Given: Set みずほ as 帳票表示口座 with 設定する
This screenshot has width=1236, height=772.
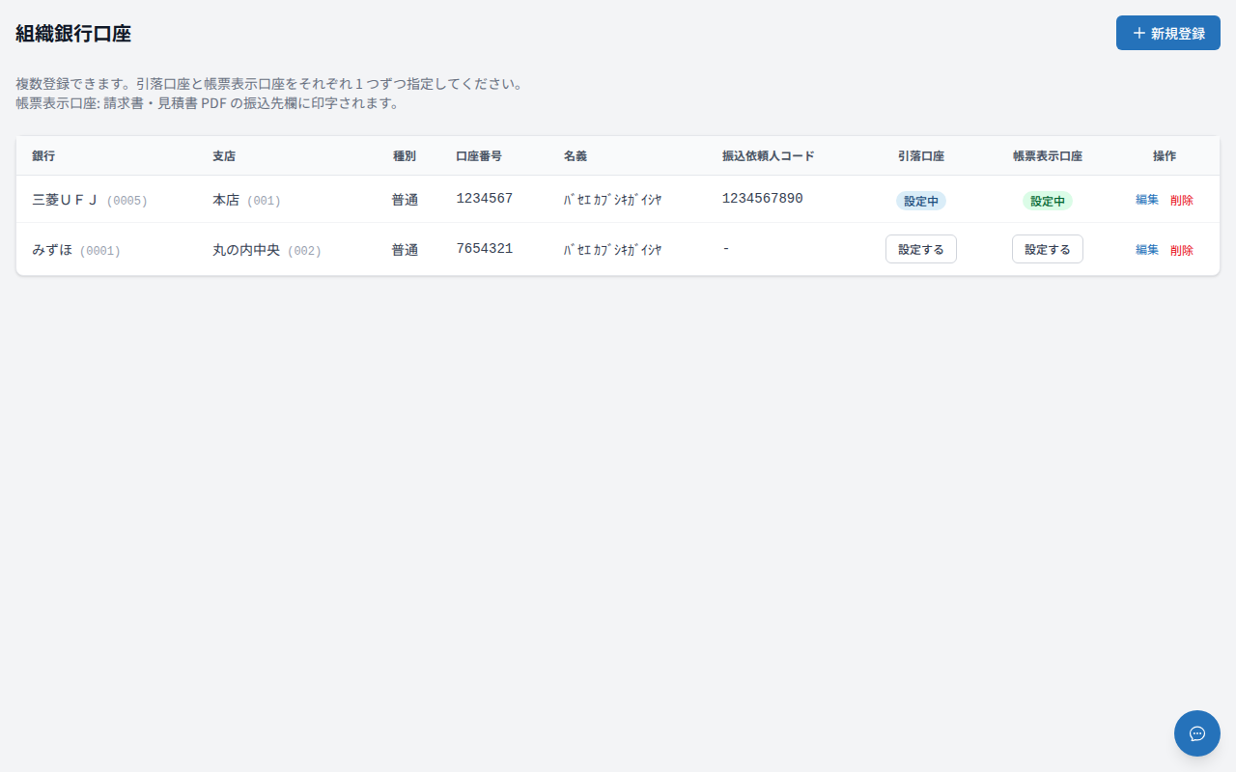Looking at the screenshot, I should (1048, 249).
